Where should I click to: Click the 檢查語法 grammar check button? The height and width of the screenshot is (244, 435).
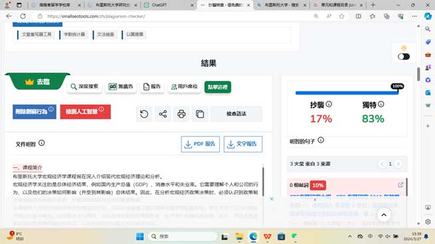[236, 114]
